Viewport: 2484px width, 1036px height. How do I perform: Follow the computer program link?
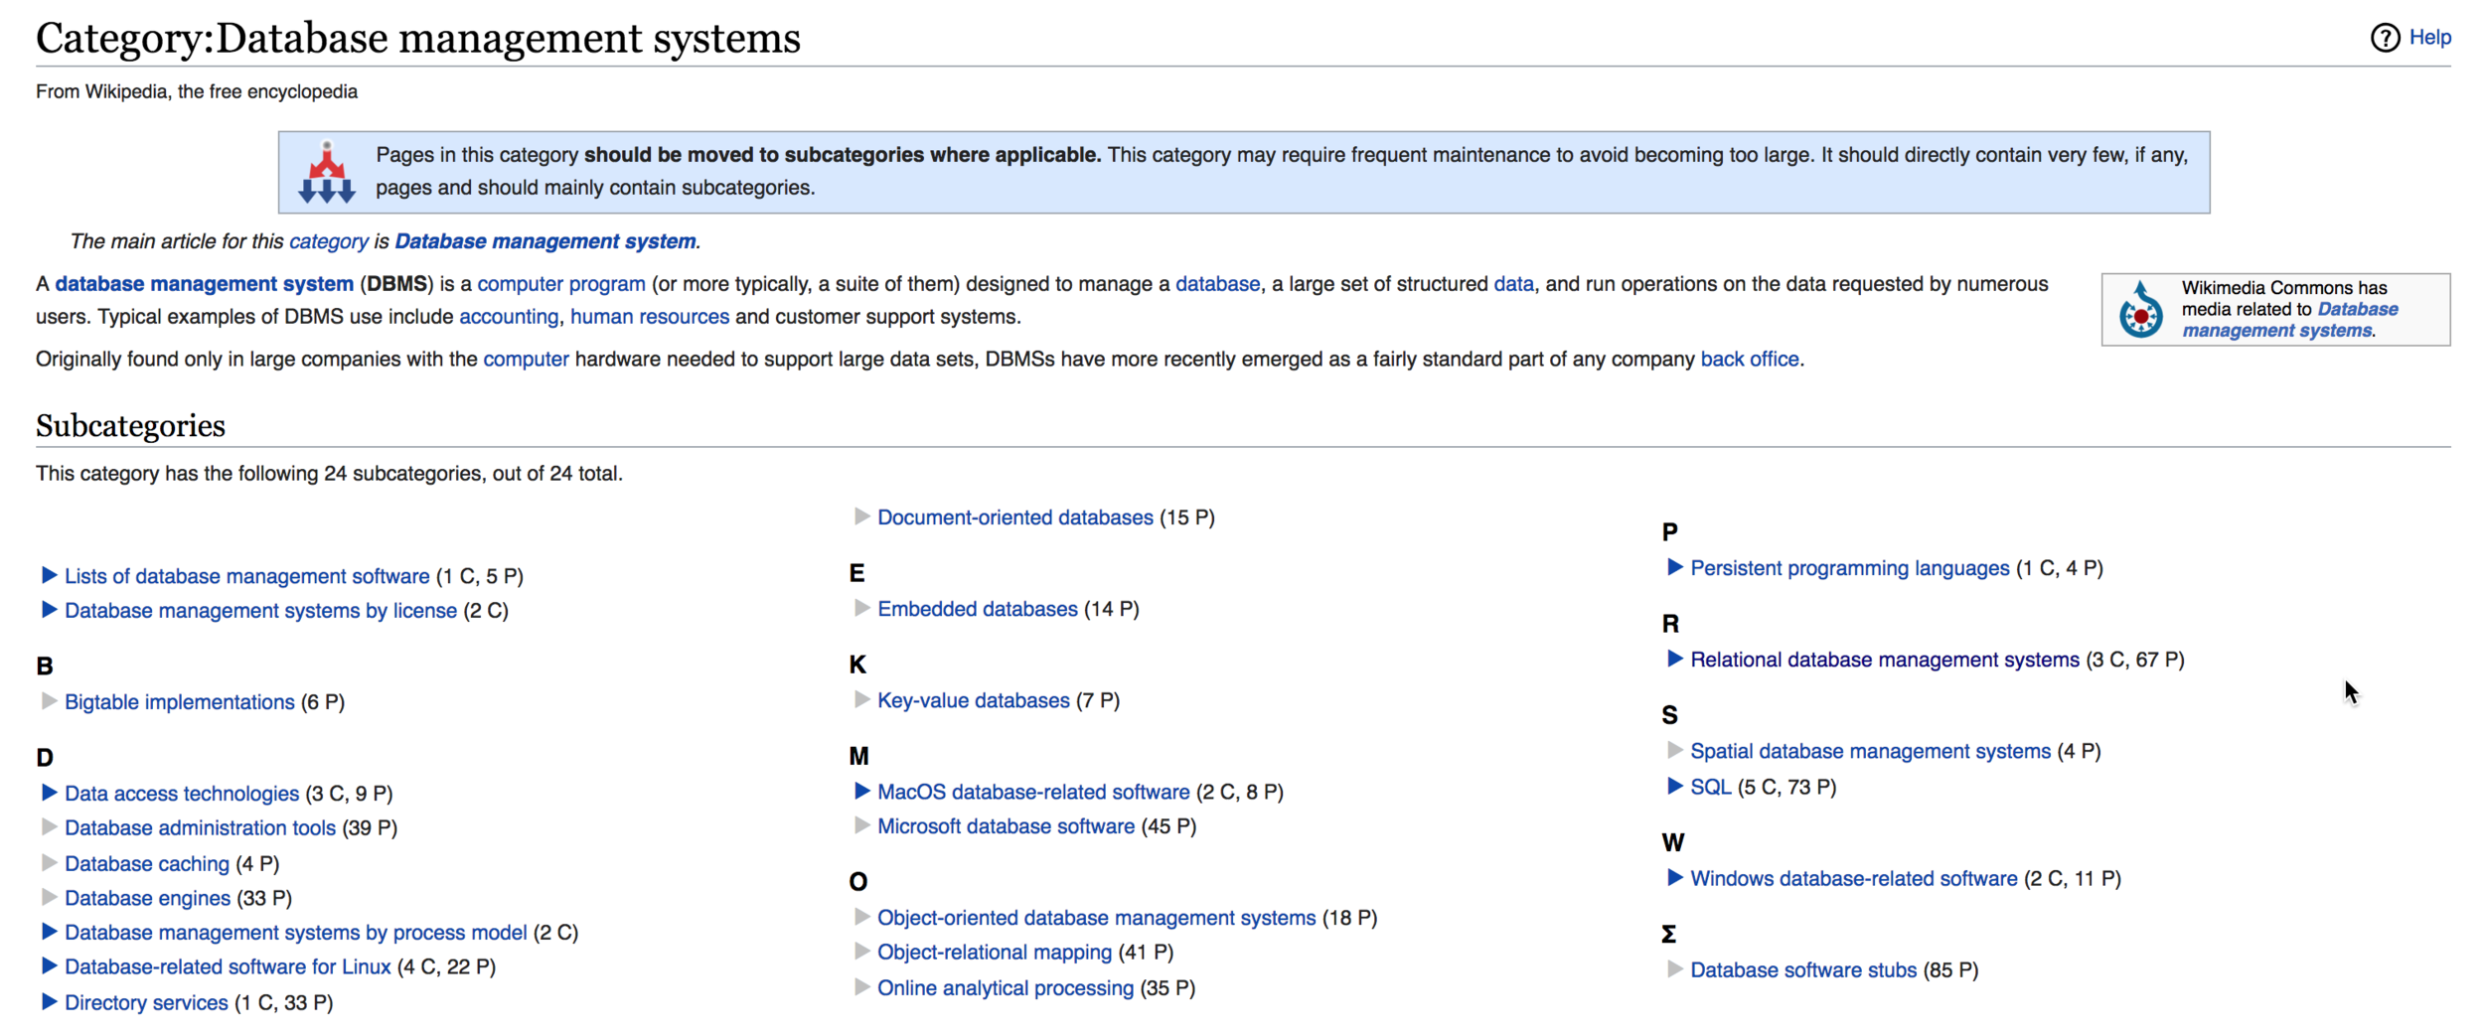(561, 284)
